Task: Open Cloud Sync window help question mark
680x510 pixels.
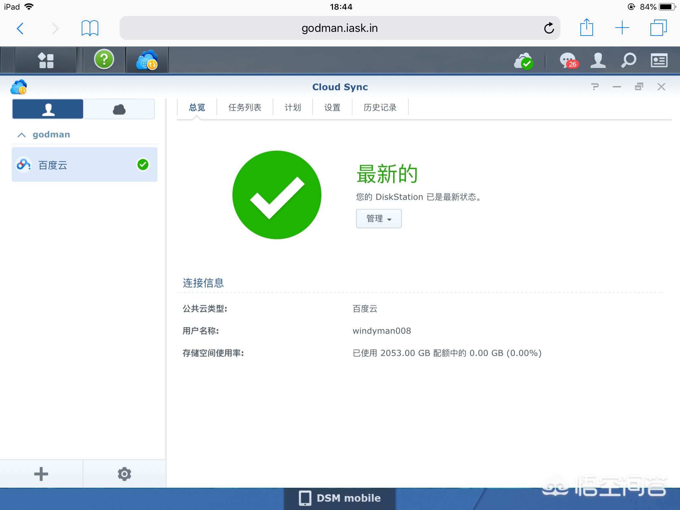Action: click(x=595, y=87)
